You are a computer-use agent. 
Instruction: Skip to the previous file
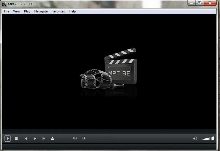tap(26, 139)
